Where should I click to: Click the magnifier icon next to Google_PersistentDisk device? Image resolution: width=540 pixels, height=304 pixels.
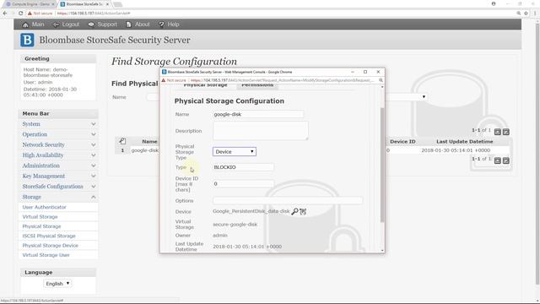click(x=294, y=211)
